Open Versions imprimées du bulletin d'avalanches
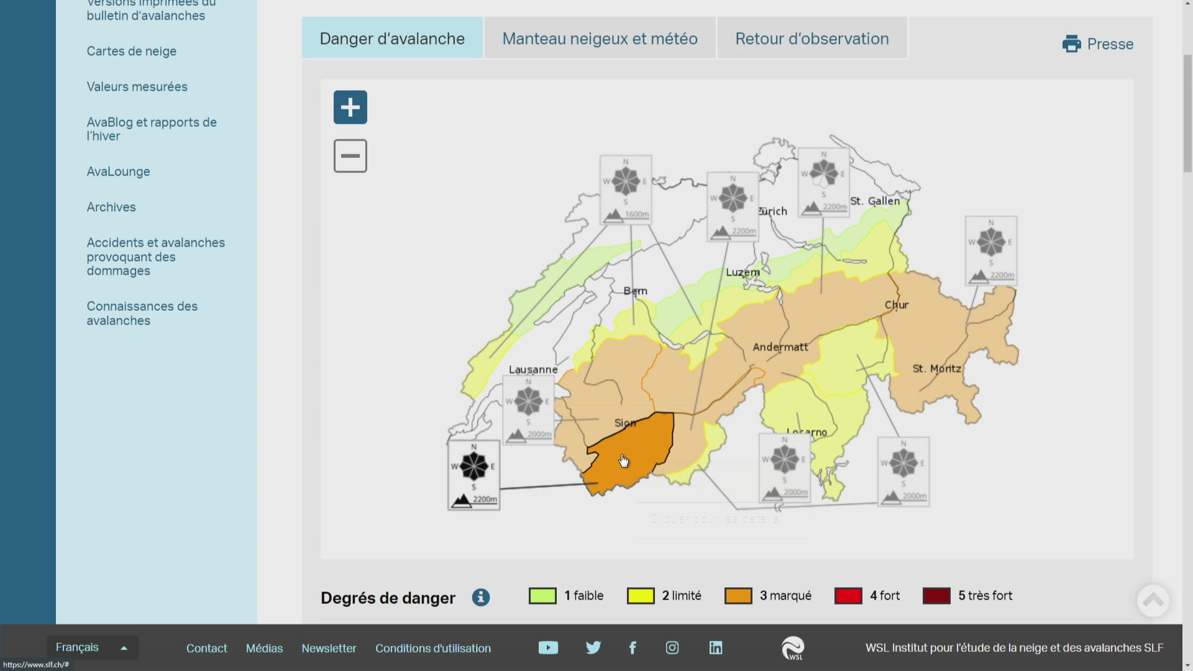Viewport: 1193px width, 671px height. 151,10
